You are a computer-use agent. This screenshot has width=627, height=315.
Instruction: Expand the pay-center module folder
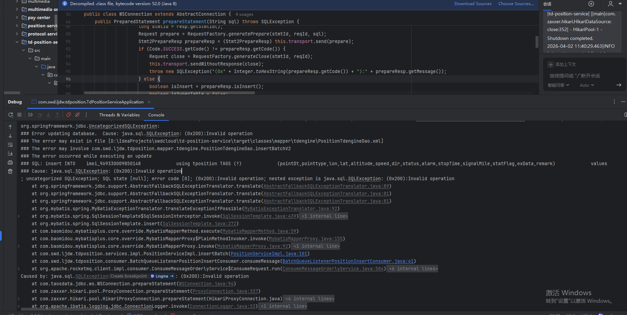[17, 17]
